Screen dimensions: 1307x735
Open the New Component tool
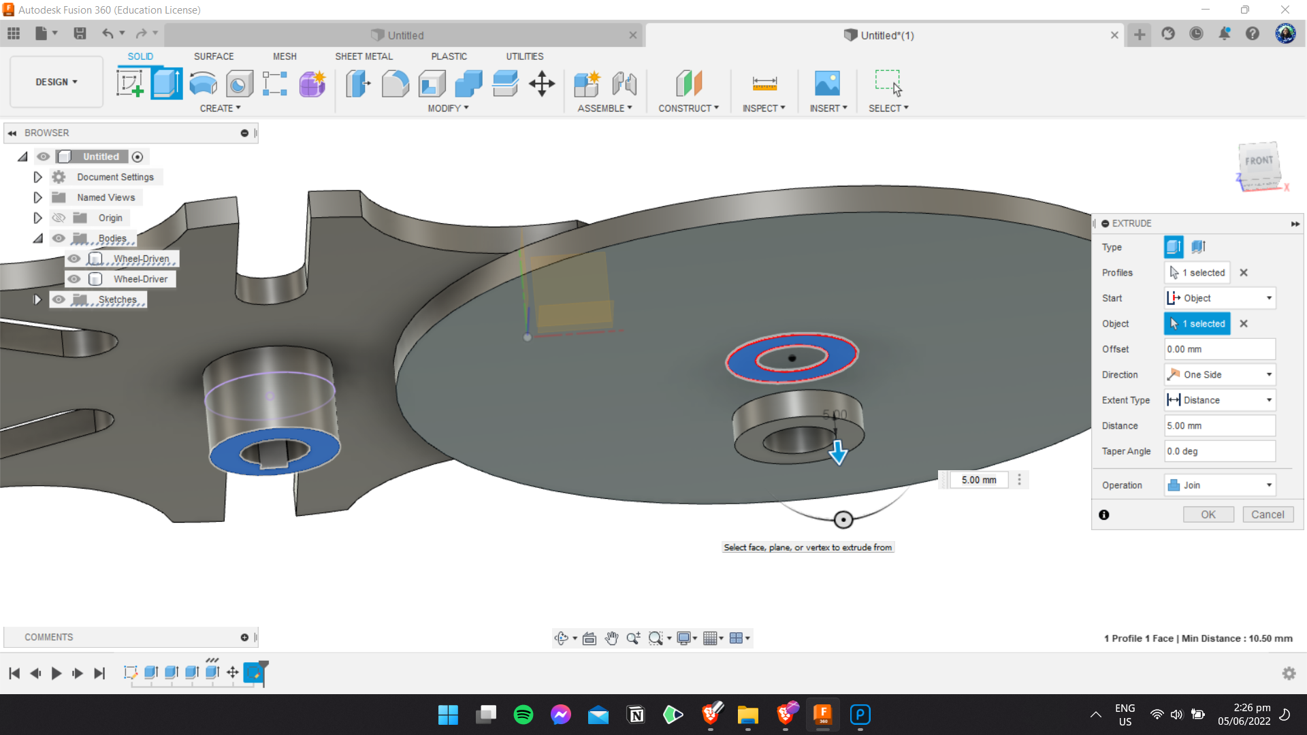pos(587,84)
